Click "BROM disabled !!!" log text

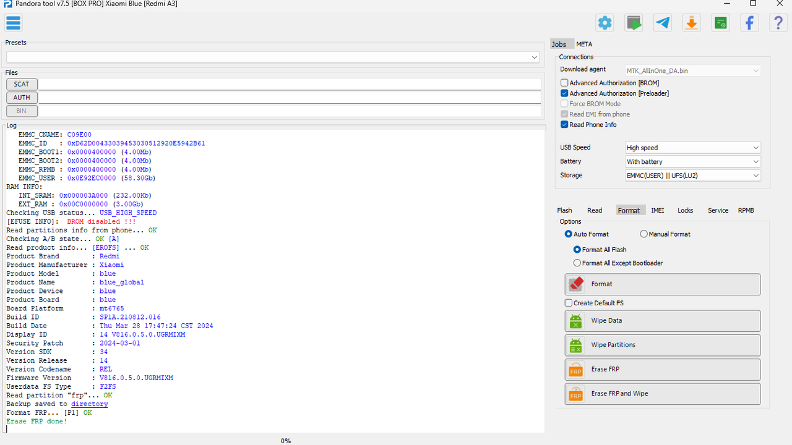101,221
